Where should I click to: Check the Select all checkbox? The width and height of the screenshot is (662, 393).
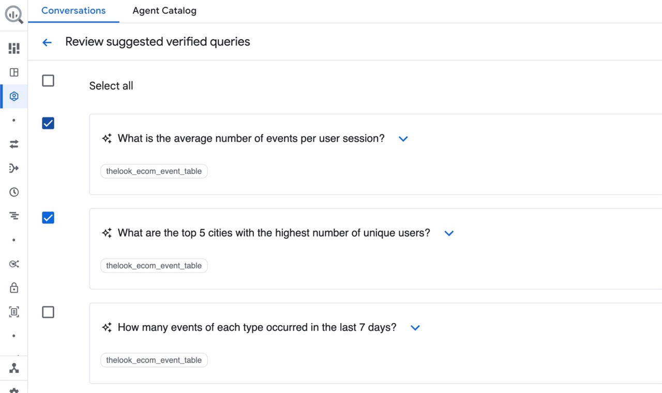click(48, 81)
